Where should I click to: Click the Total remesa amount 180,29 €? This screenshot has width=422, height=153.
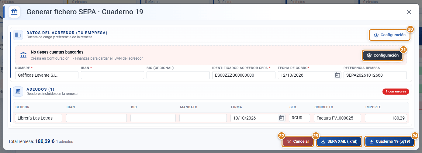point(45,141)
